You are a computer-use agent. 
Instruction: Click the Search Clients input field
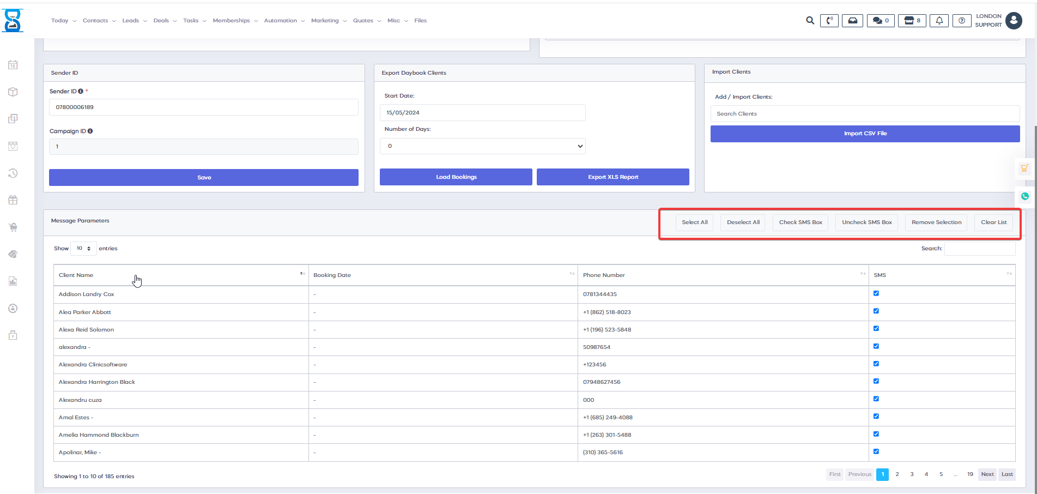pos(865,114)
